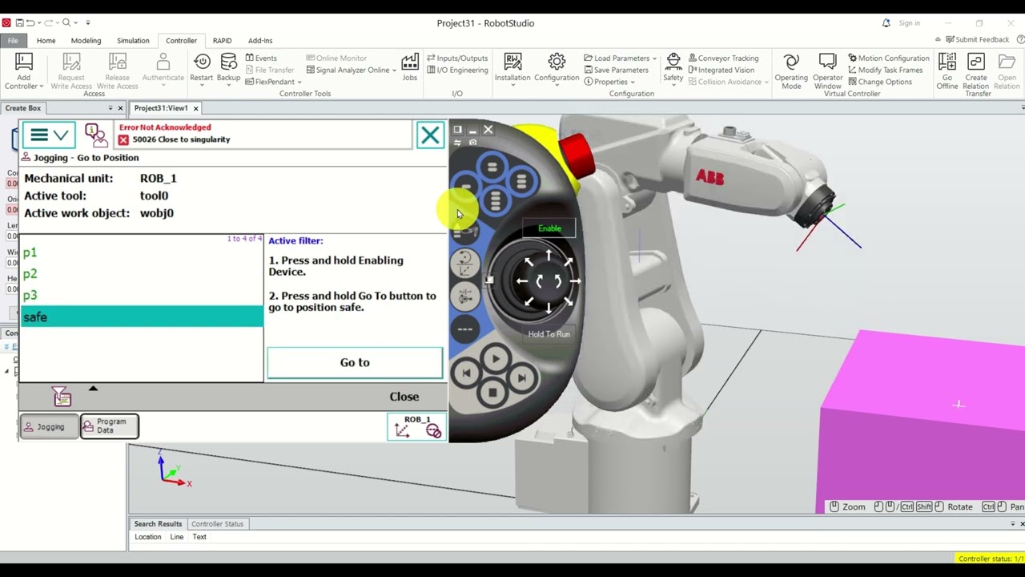Click Modify Task Frames
Screen dimensions: 1025x577
click(886, 70)
